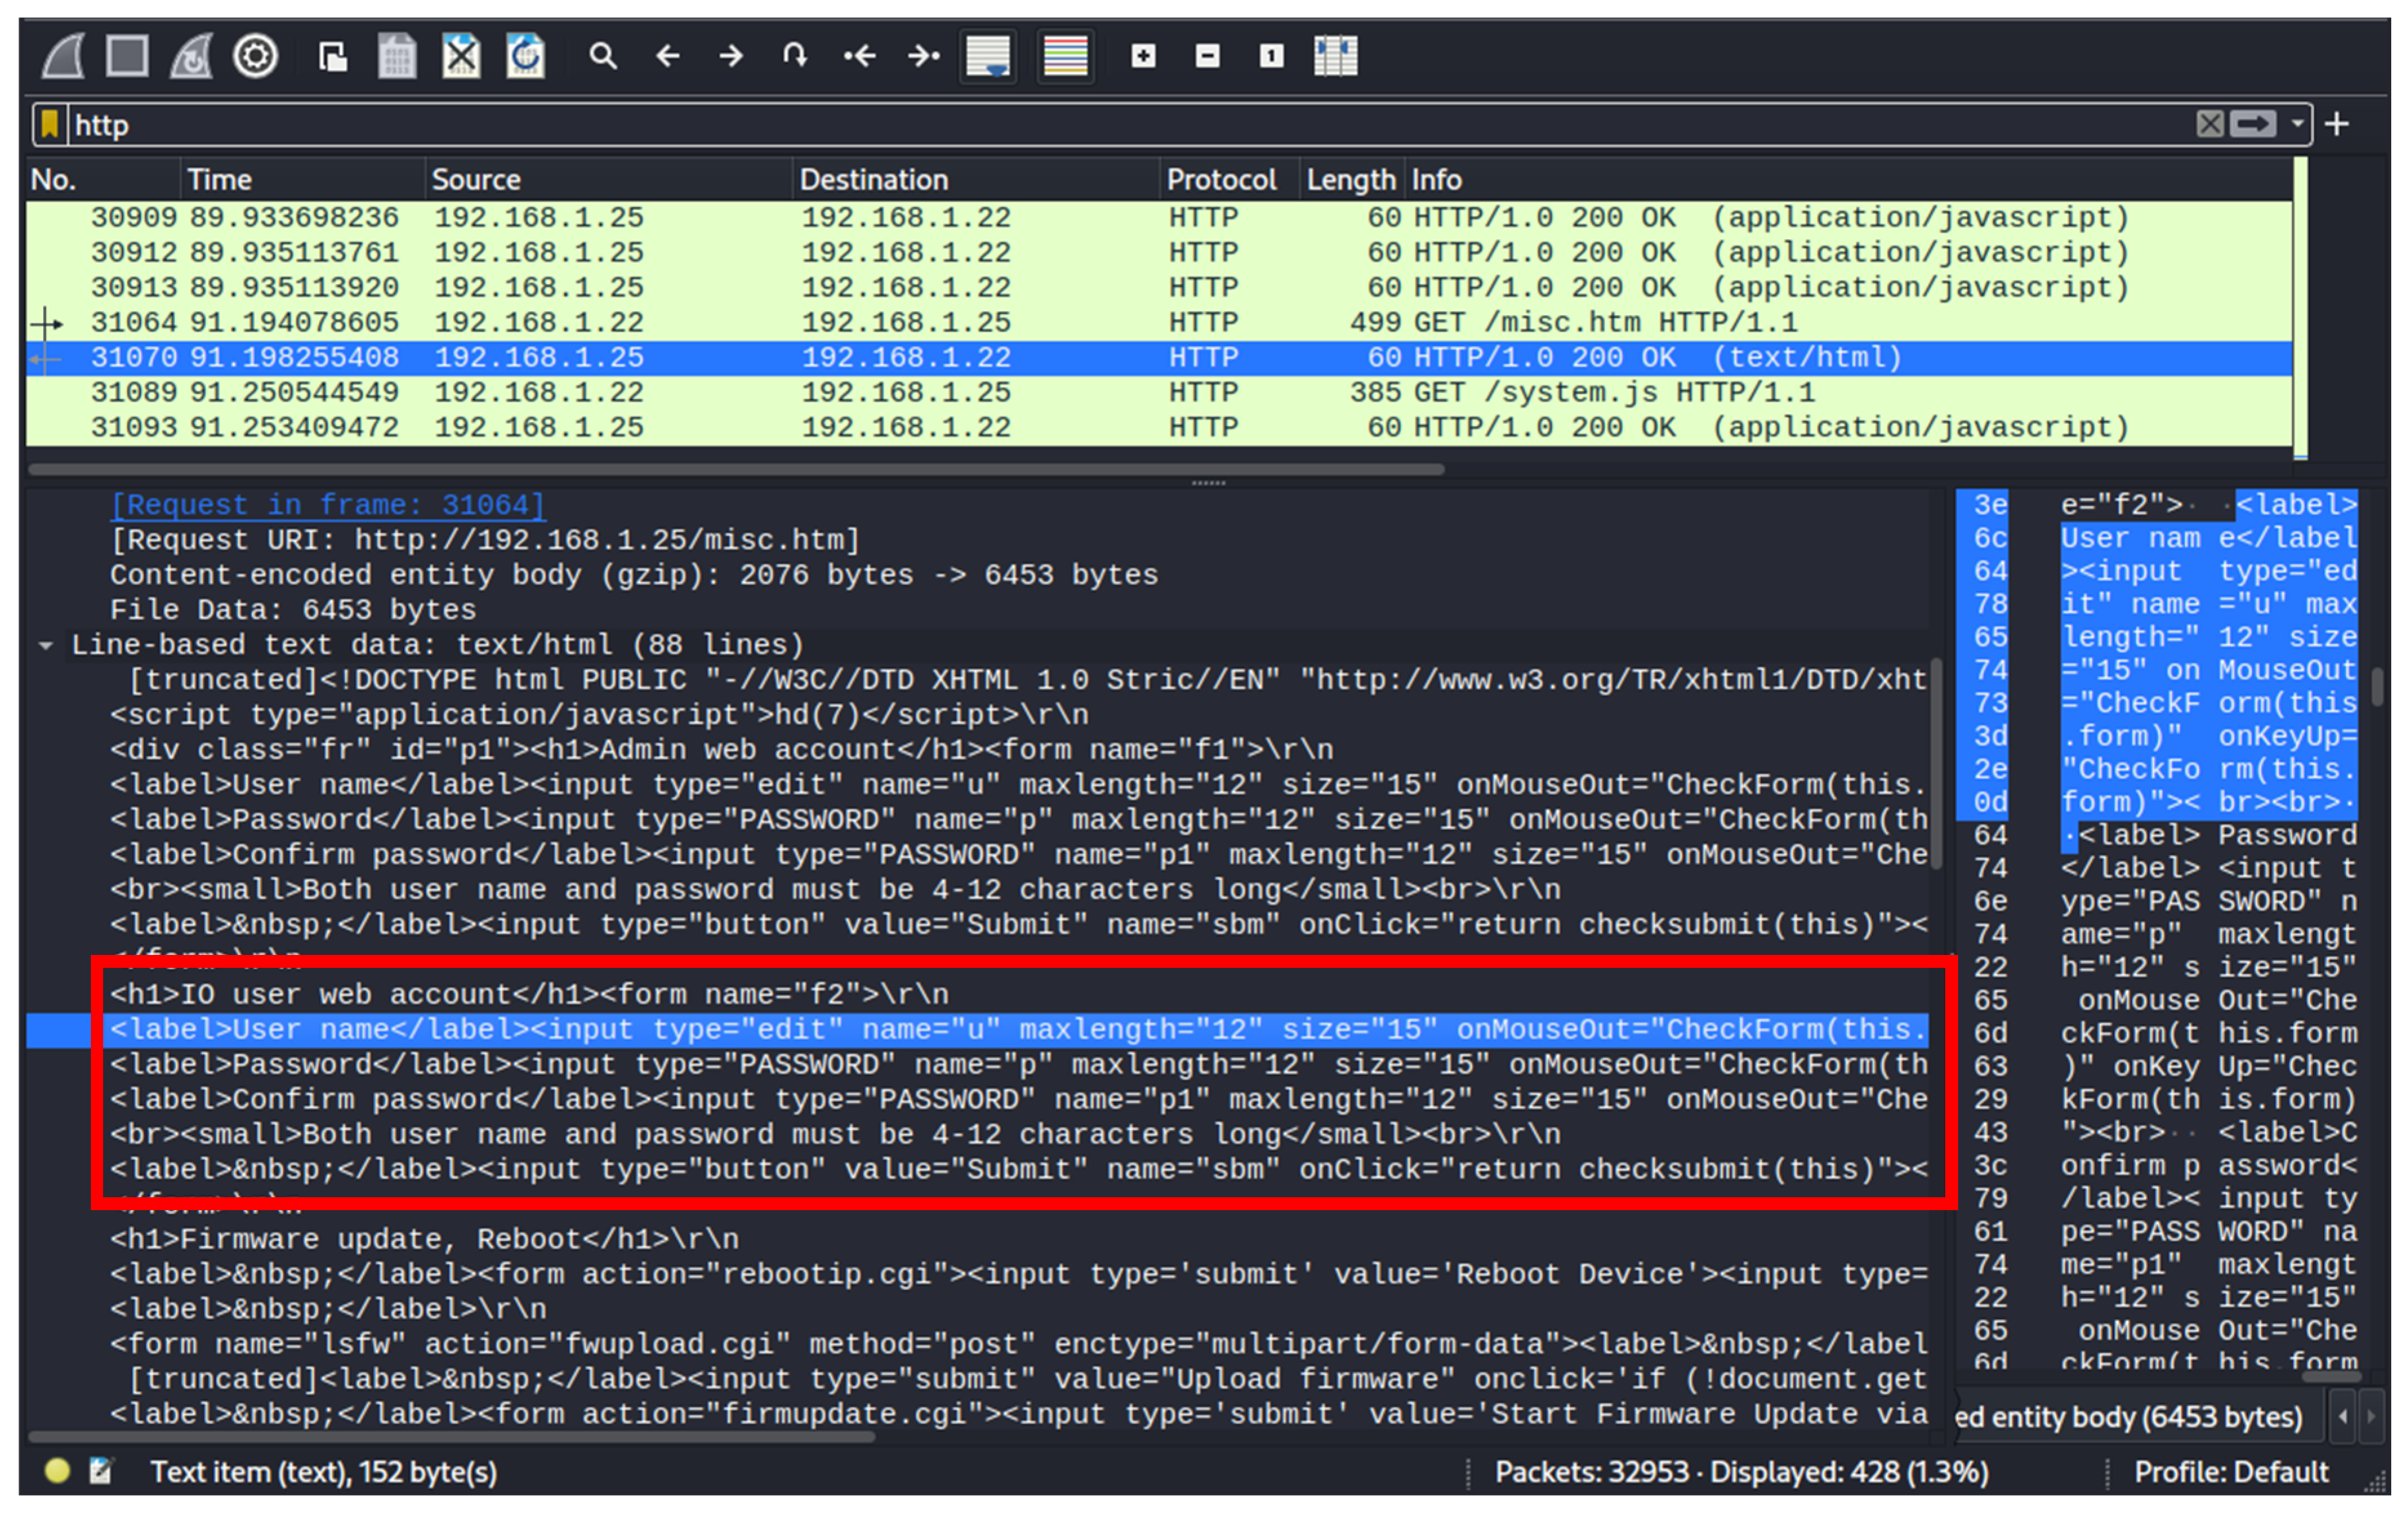The width and height of the screenshot is (2408, 1513).
Task: Open Request in frame 31064 link
Action: tap(327, 505)
